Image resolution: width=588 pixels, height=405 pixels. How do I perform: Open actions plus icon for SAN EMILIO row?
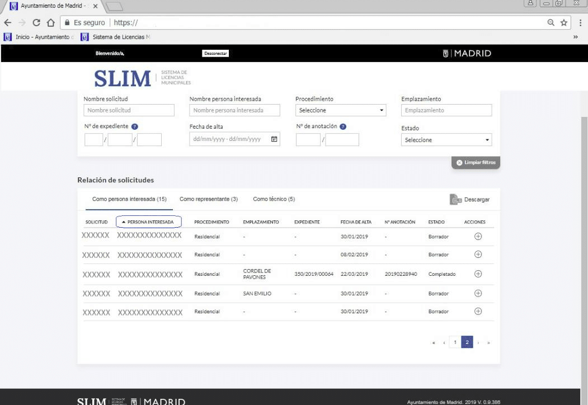(x=478, y=294)
